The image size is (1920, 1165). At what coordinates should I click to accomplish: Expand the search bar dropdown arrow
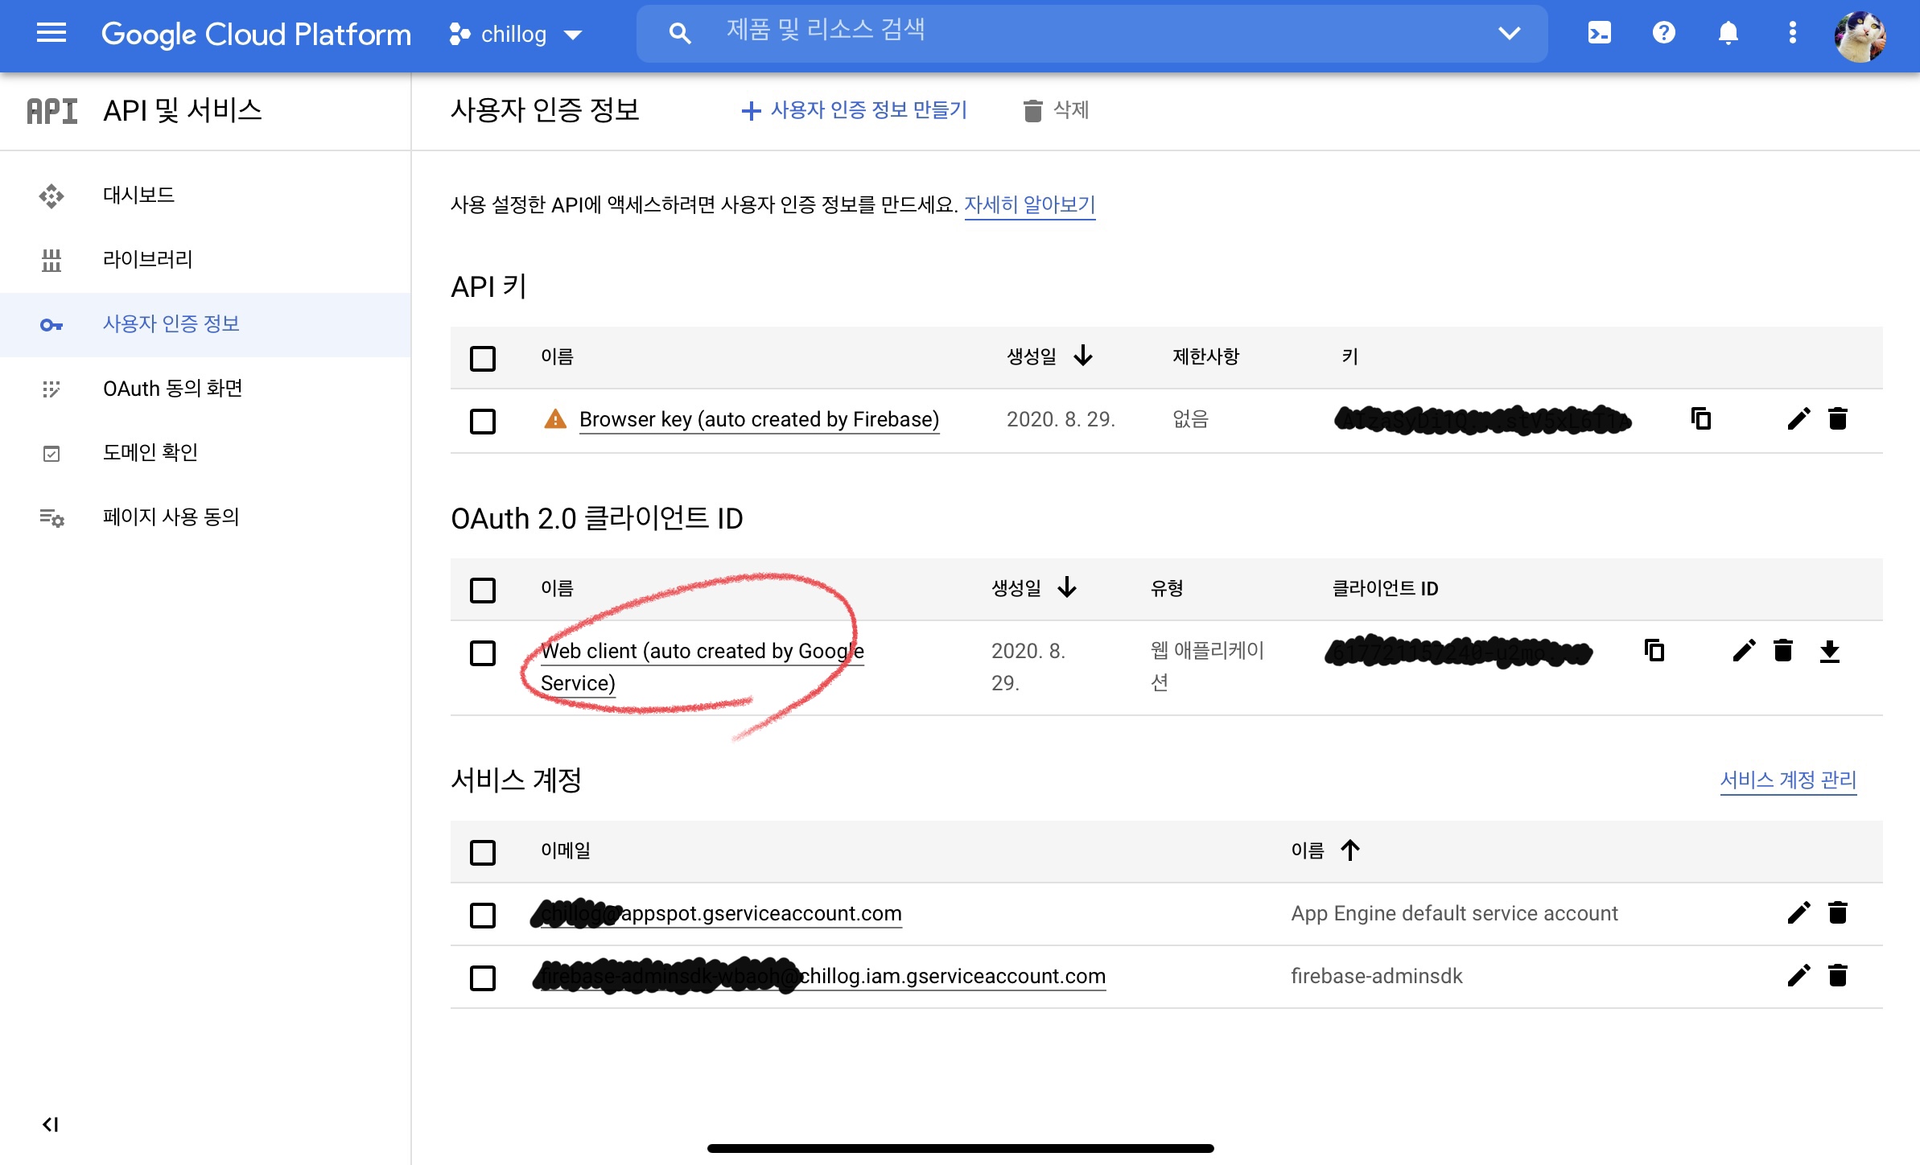(1509, 33)
